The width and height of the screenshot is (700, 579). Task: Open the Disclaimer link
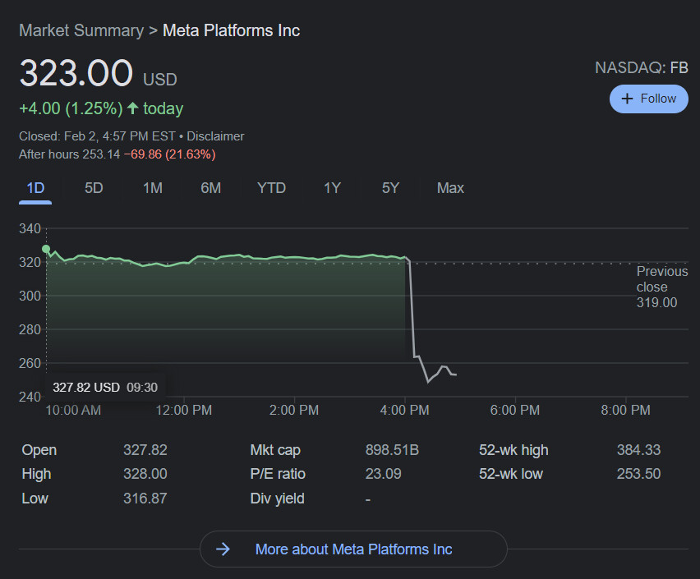pos(216,136)
